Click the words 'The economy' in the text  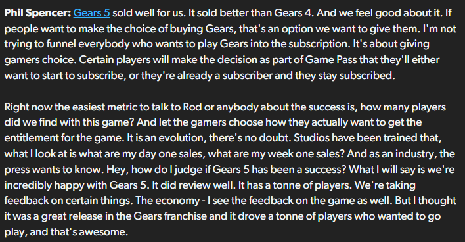pos(167,201)
